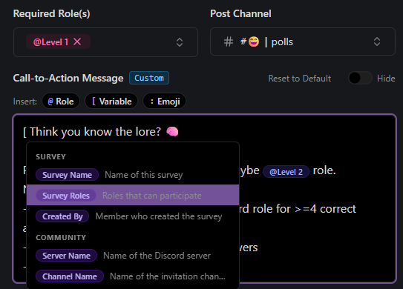This screenshot has height=289, width=403.
Task: Click the 'Call-to-Action Message' label
Action: click(68, 78)
